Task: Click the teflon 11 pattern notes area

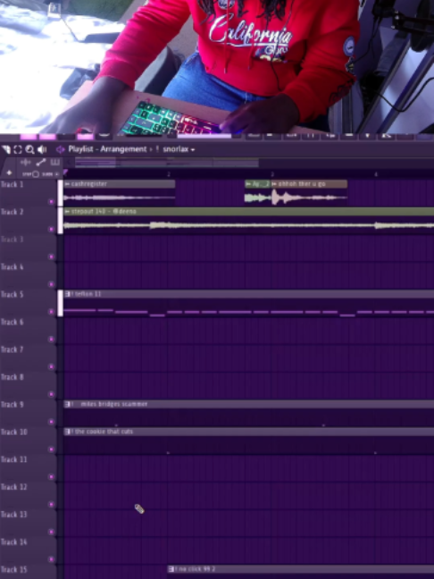Action: [249, 307]
